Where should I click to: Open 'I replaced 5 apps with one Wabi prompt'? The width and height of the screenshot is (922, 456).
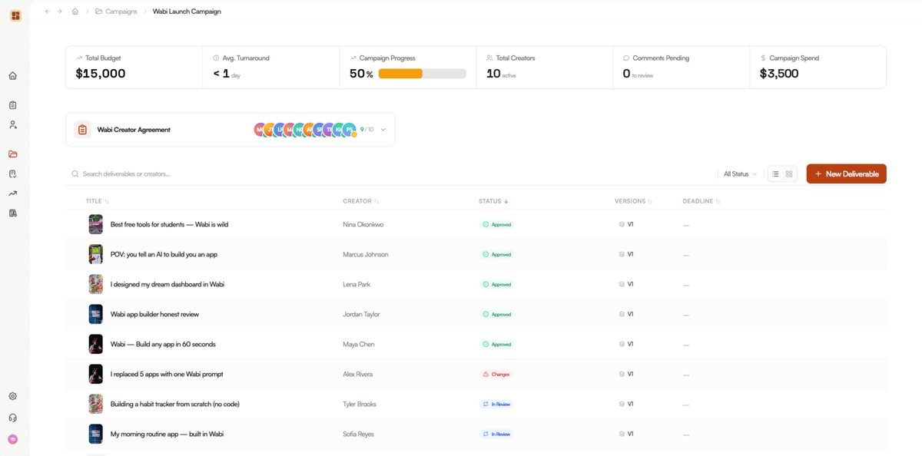(167, 375)
